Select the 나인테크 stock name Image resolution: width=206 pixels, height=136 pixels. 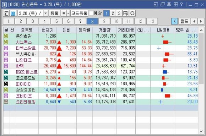(x=24, y=60)
